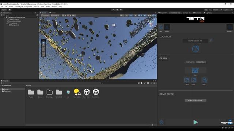The width and height of the screenshot is (234, 131).
Task: Click the Edit graph icon
Action: [195, 71]
